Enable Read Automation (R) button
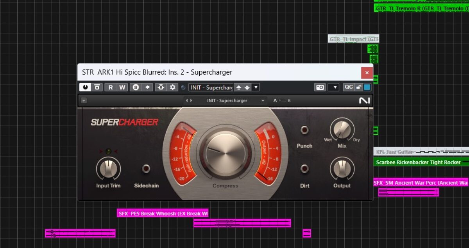The image size is (469, 248). 111,87
